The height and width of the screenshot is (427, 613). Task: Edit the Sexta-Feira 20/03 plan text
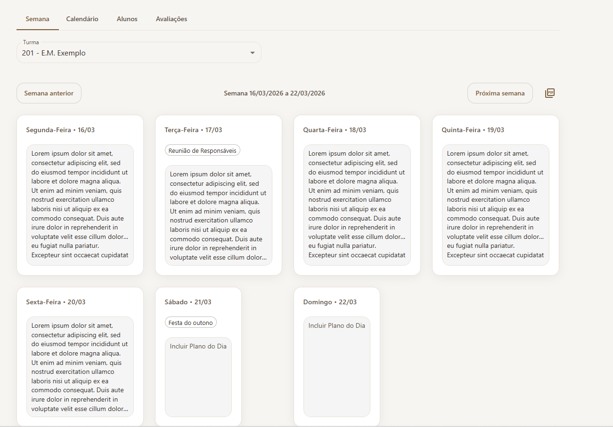click(x=80, y=366)
